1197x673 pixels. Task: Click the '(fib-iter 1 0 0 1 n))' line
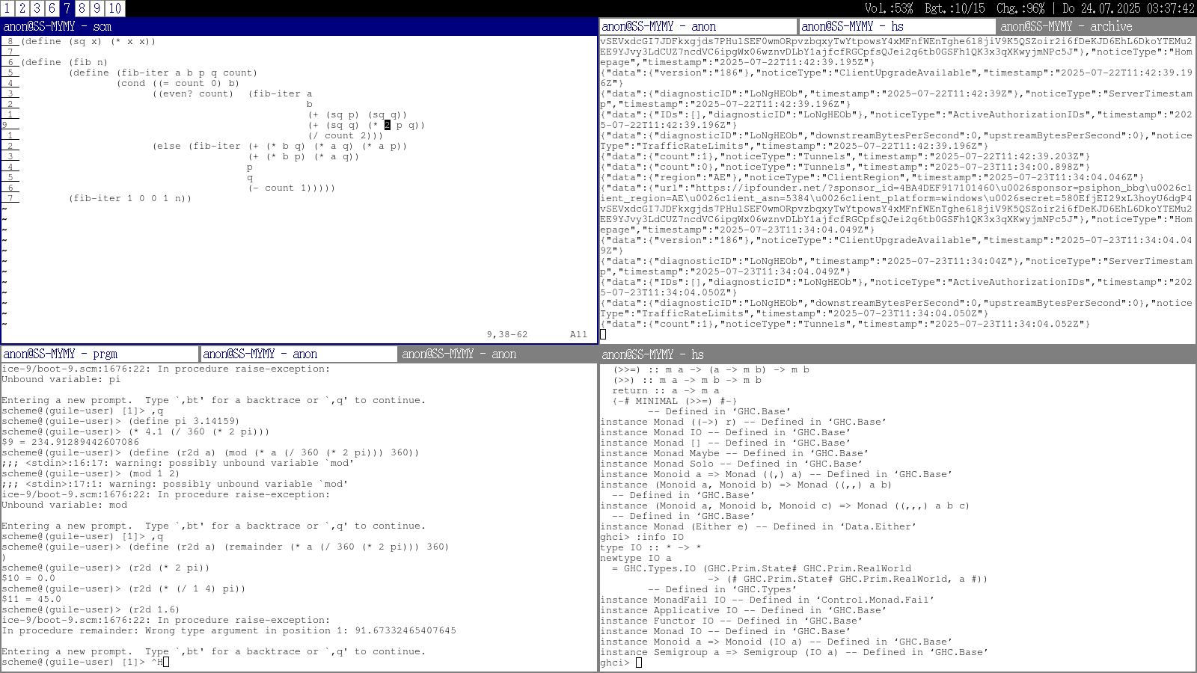click(x=130, y=198)
